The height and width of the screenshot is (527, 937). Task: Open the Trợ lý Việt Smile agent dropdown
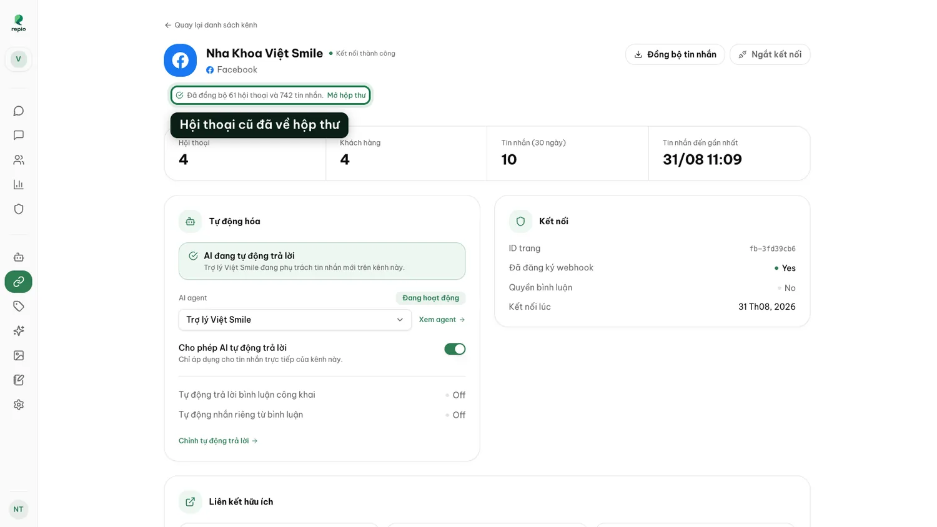(295, 320)
